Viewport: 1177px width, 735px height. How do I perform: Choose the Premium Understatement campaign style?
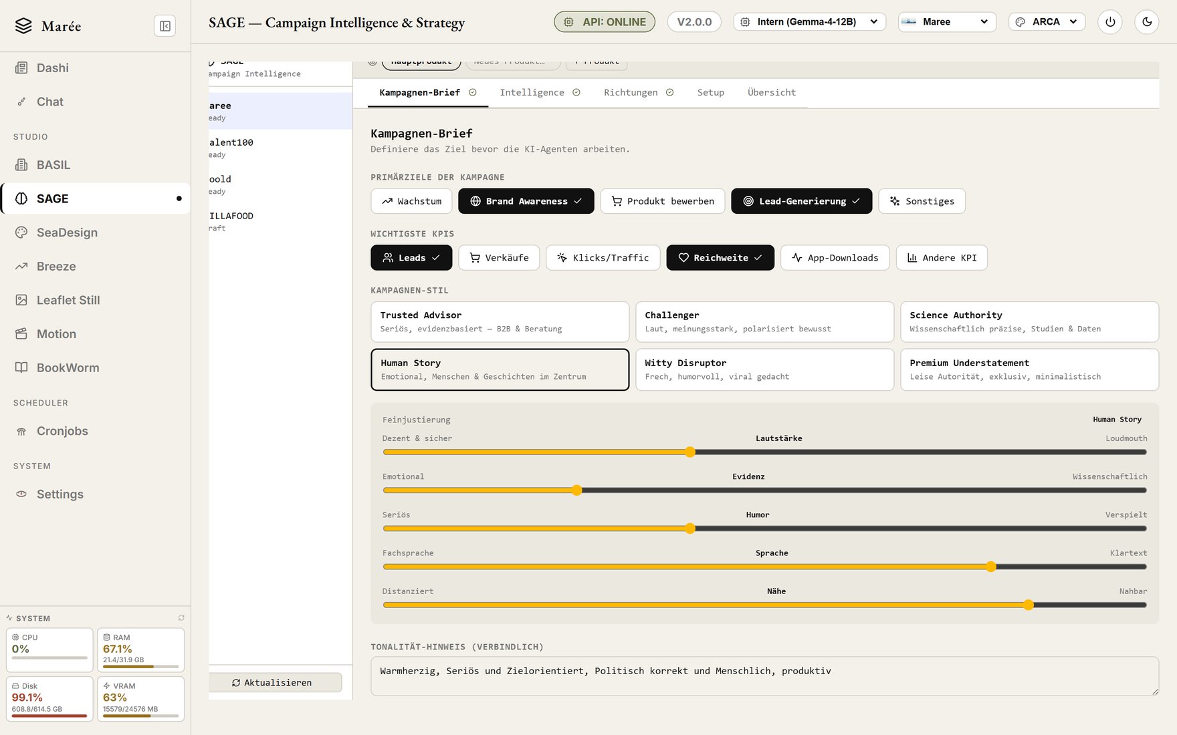coord(1030,370)
